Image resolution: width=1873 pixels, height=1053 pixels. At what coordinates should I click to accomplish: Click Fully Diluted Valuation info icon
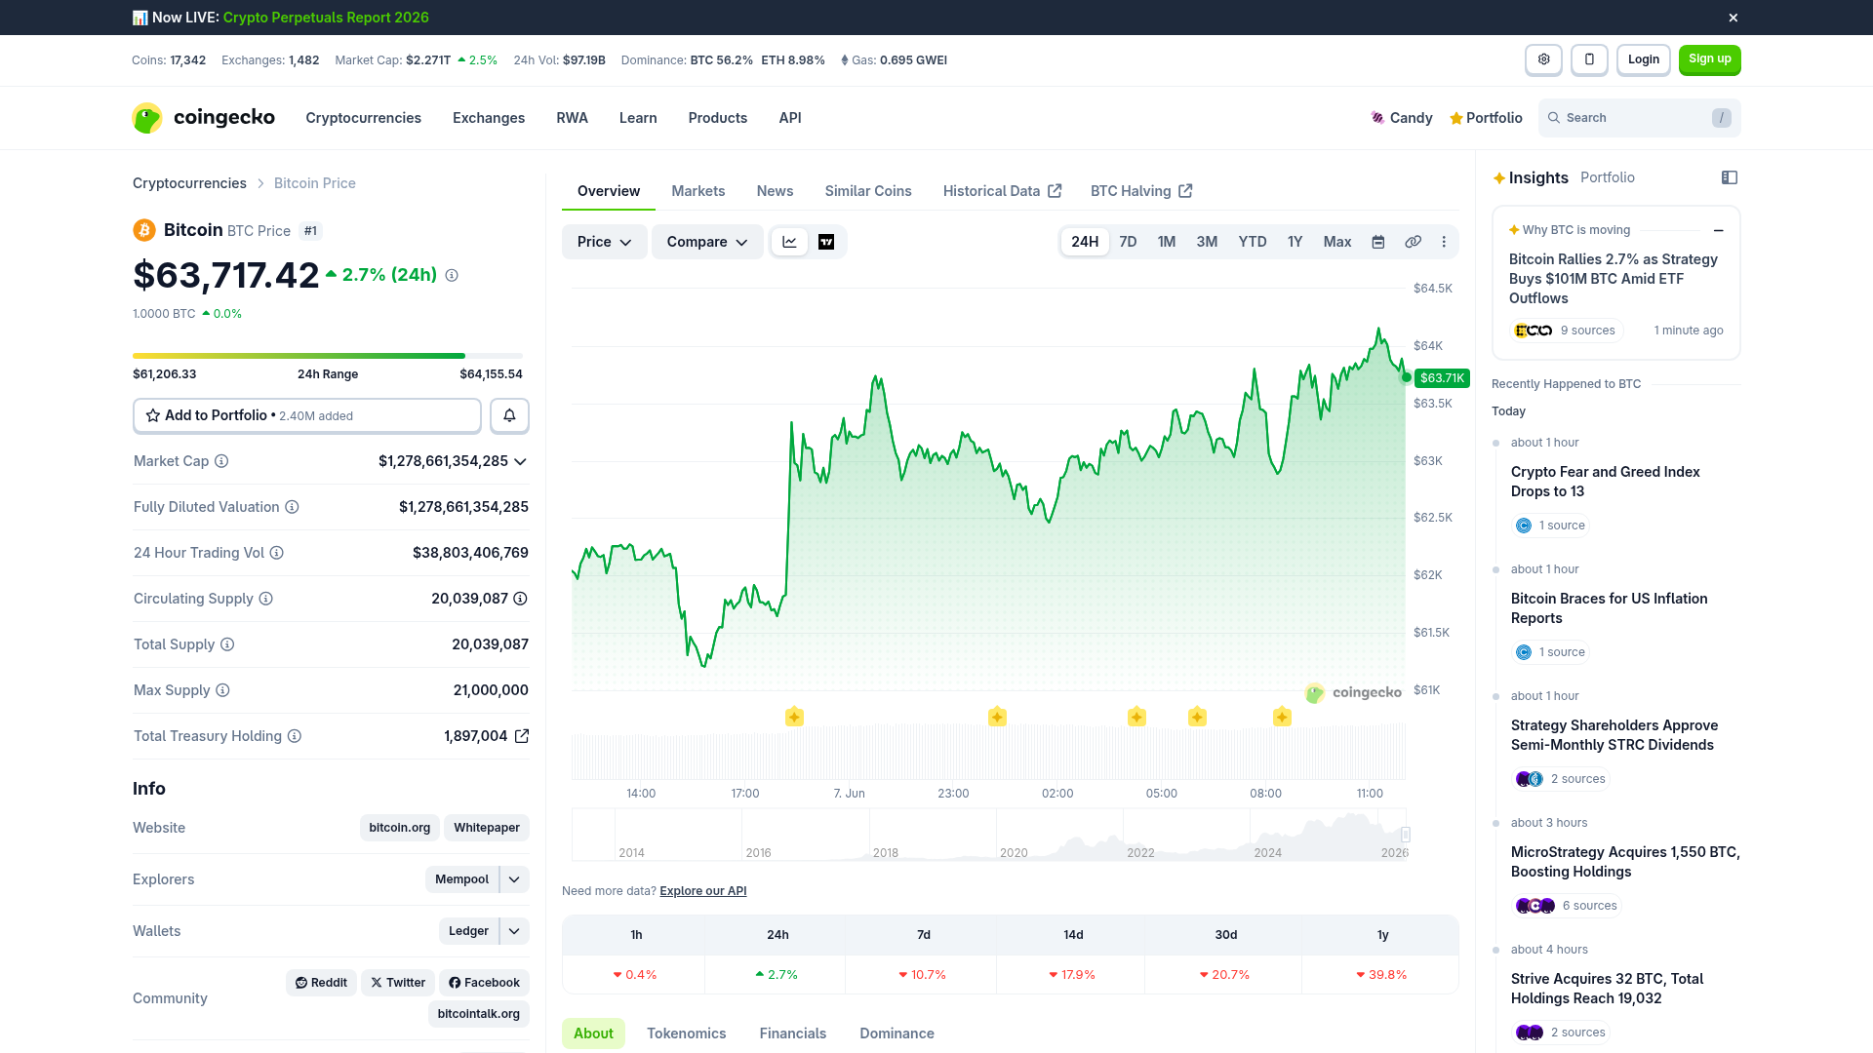click(292, 507)
